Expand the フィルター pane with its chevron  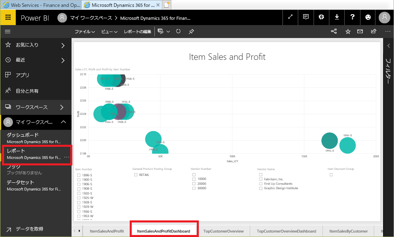tap(388, 46)
